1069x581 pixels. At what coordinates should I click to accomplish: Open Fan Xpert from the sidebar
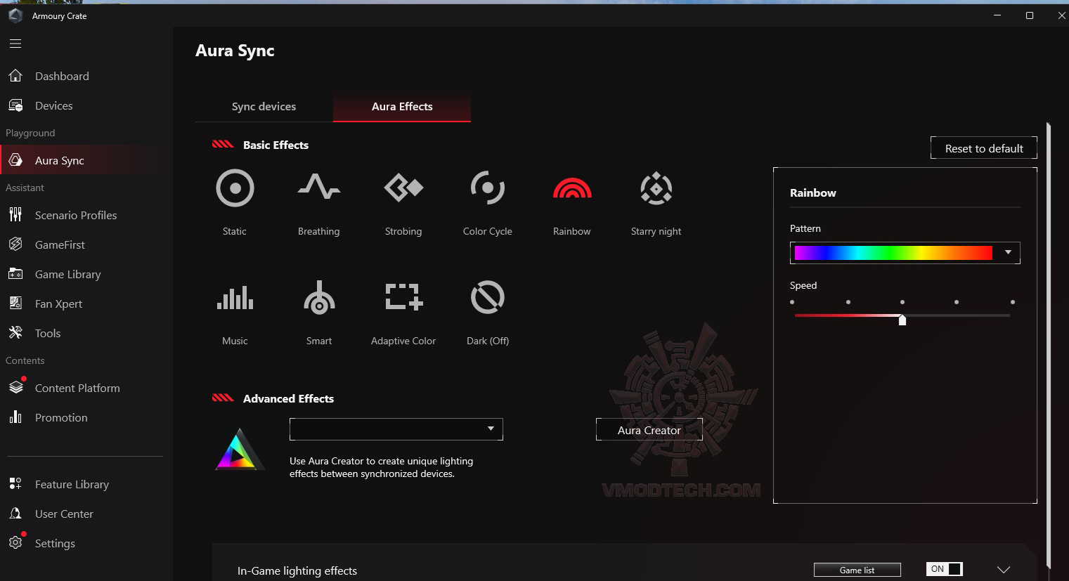click(x=56, y=303)
